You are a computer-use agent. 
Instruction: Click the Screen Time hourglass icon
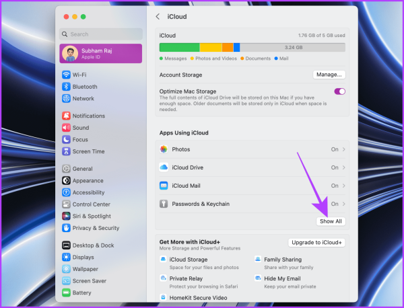coord(66,151)
